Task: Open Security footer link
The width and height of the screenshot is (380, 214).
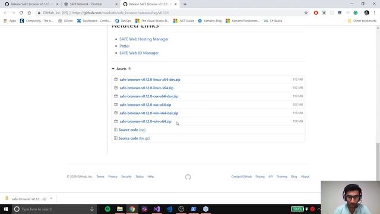Action: tap(126, 177)
